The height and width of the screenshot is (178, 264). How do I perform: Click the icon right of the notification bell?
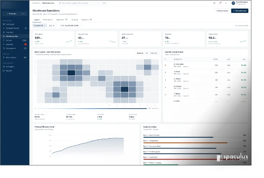click(x=226, y=3)
